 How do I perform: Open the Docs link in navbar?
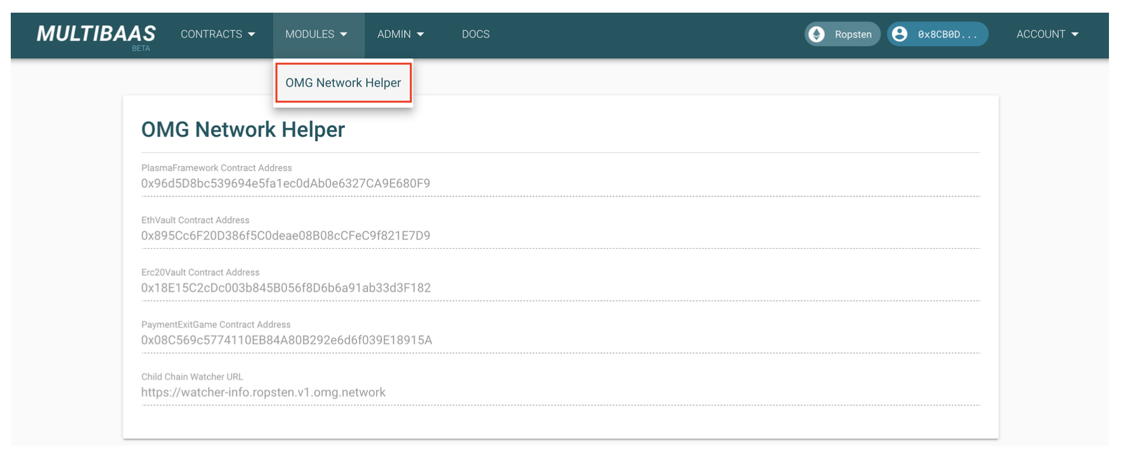pos(476,34)
